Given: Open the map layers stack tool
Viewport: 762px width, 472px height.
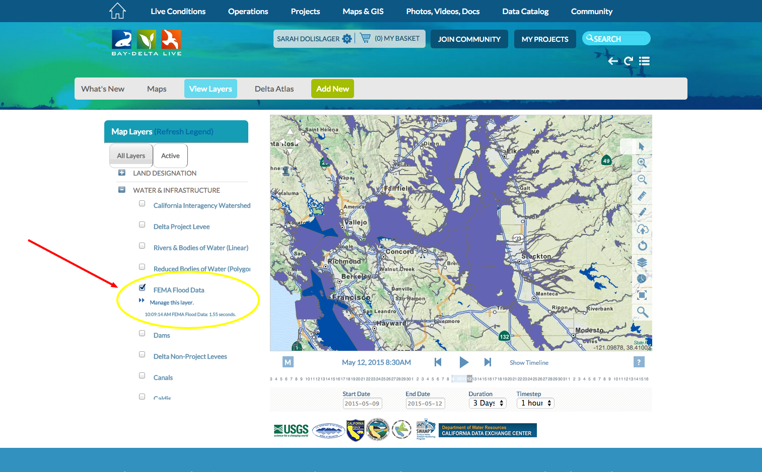Looking at the screenshot, I should (642, 262).
